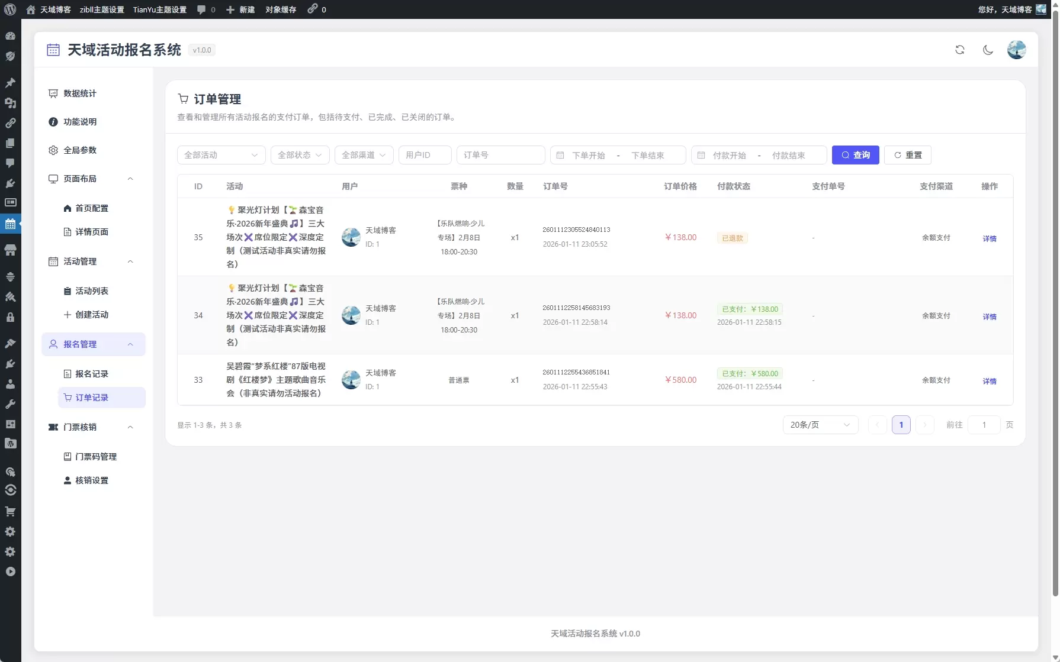Click the comments icon in the WP sidebar
This screenshot has width=1060, height=662.
tap(10, 163)
